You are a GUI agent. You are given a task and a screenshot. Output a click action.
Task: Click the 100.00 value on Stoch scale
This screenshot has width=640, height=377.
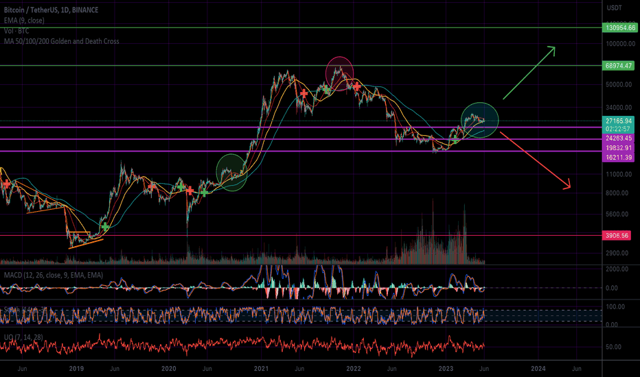(x=615, y=307)
